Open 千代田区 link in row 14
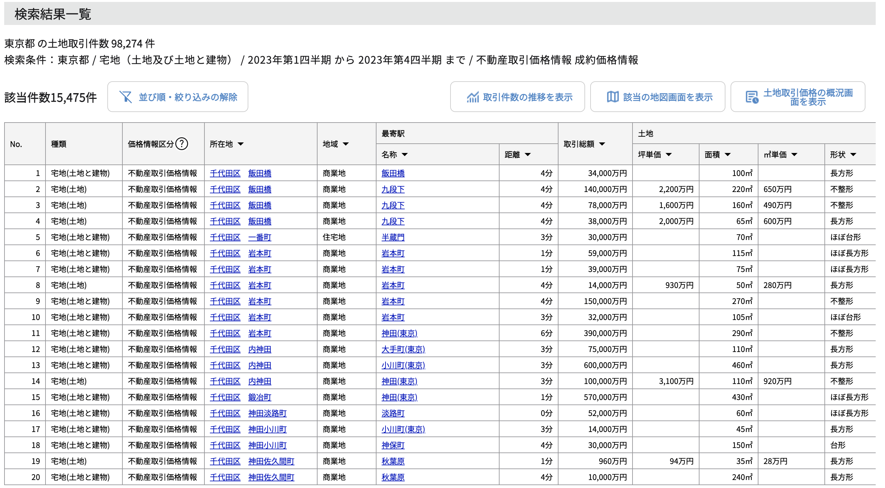Viewport: 885px width, 488px height. click(225, 382)
